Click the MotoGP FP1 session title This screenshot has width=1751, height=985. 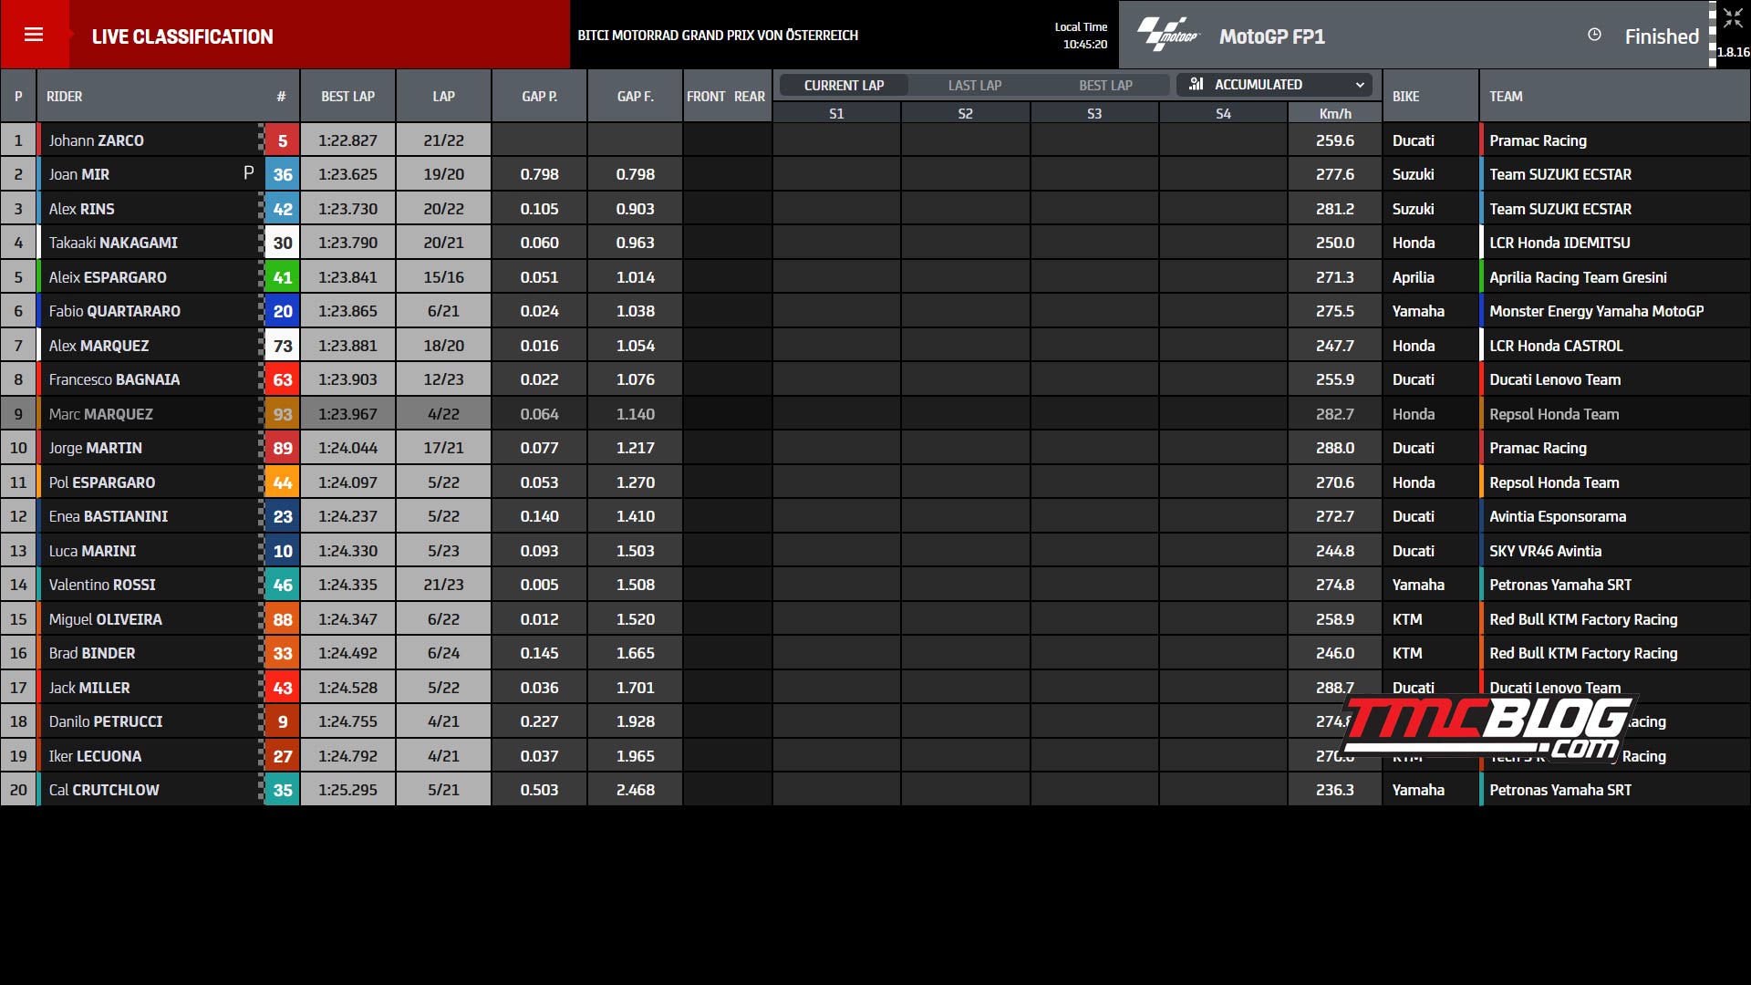[1272, 36]
